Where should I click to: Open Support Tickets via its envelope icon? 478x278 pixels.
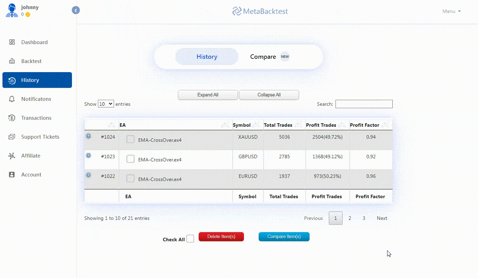click(12, 137)
